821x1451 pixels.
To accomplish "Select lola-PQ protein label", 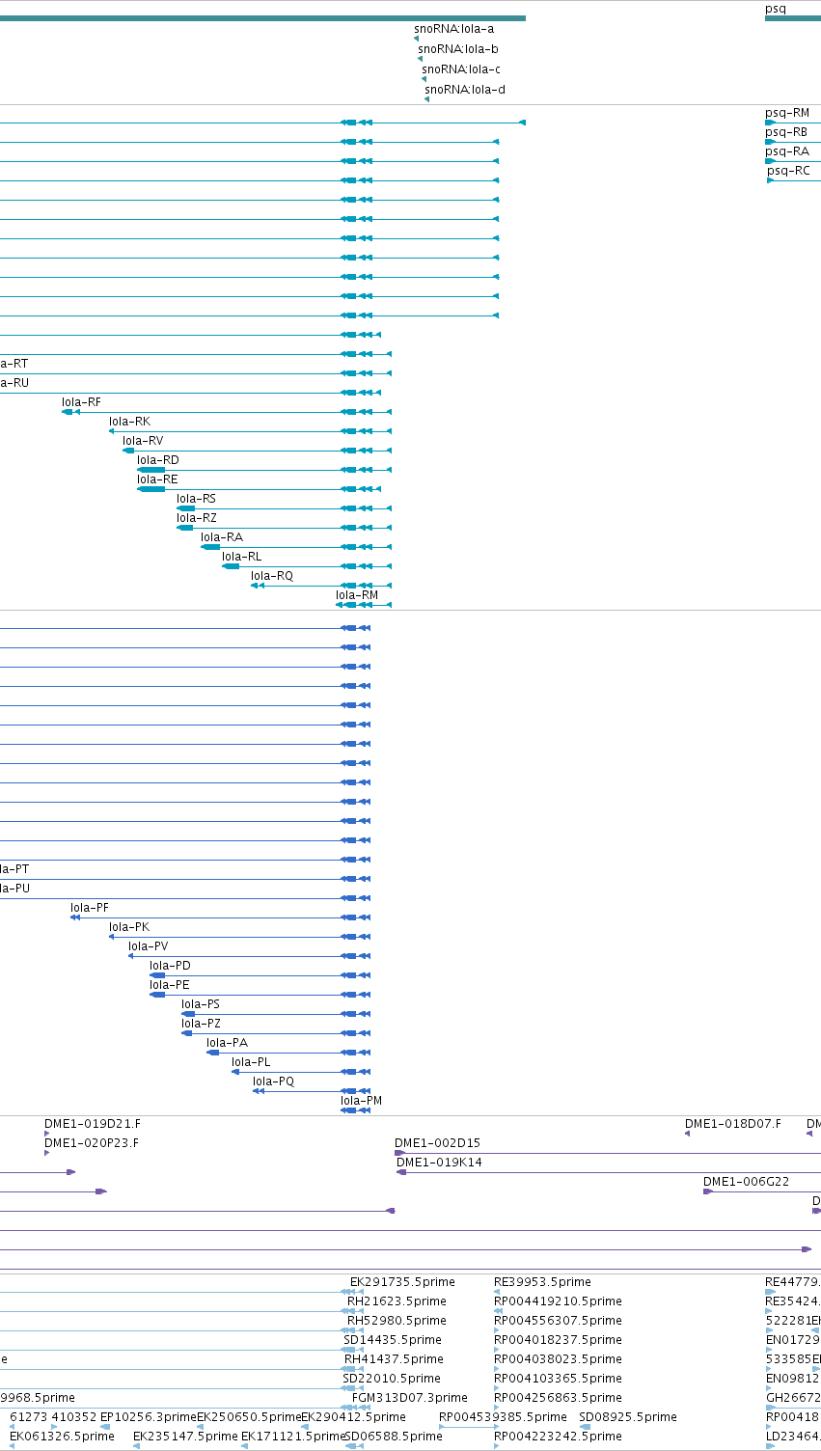I will (x=273, y=1081).
